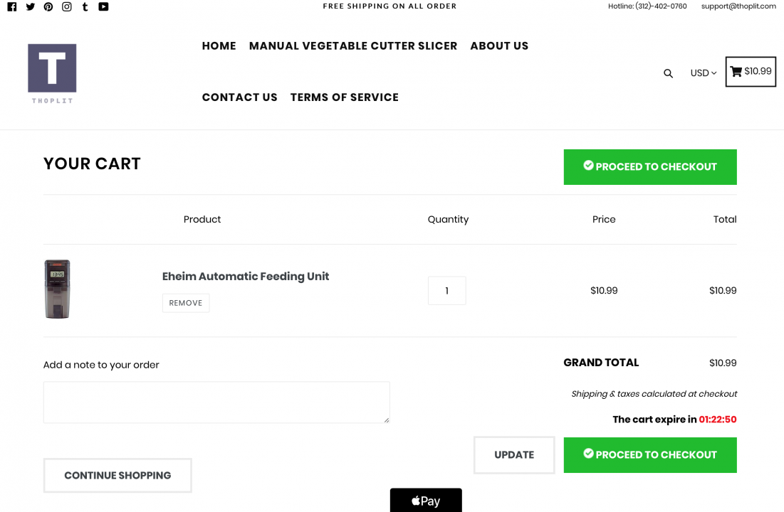Click the Quantity column header
This screenshot has width=784, height=512.
pyautogui.click(x=448, y=219)
